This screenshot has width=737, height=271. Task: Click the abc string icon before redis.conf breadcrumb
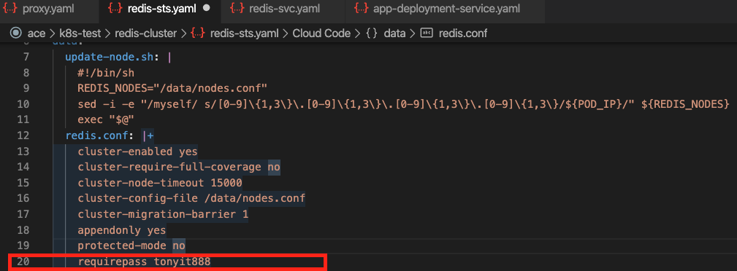coord(427,34)
